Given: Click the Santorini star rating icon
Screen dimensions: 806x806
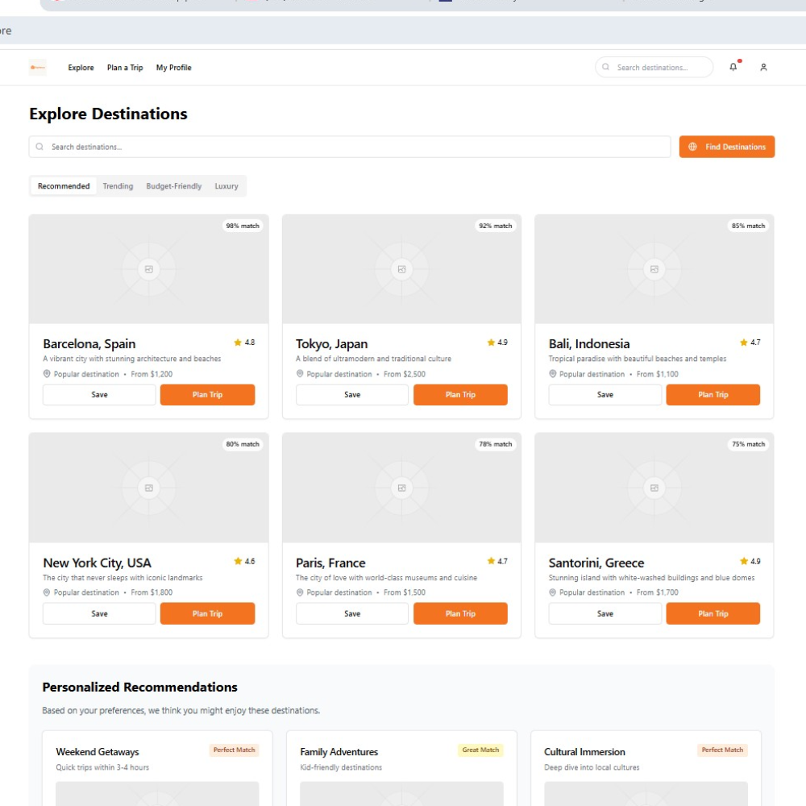Looking at the screenshot, I should pos(744,561).
